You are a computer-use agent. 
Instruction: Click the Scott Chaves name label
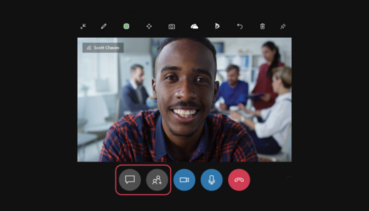[x=107, y=48]
